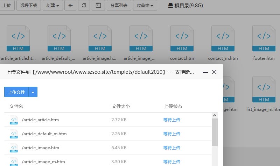Select article_image.h... file icon in background
280x166 pixels.
pos(100,38)
